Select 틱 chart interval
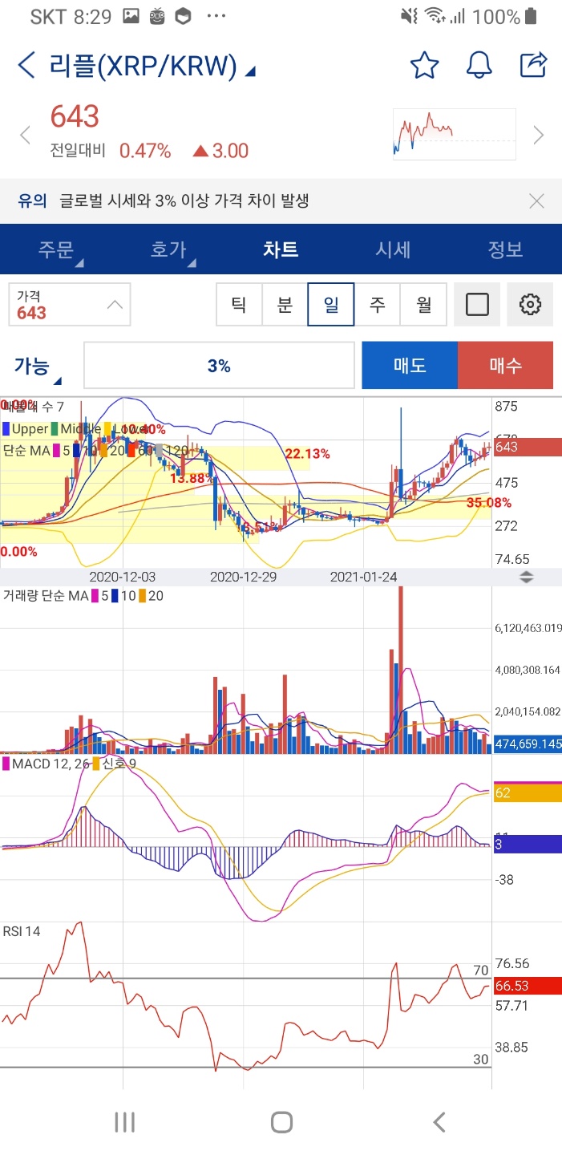 pos(239,305)
